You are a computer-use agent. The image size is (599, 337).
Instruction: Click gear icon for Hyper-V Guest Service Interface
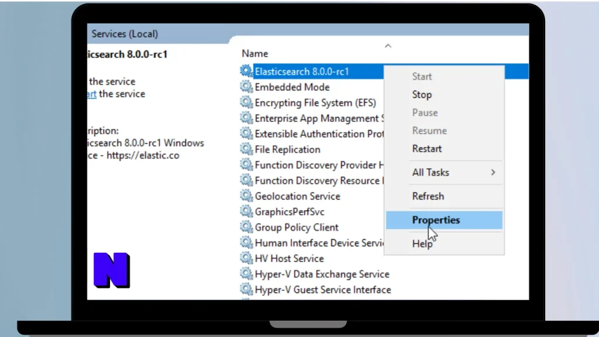246,290
